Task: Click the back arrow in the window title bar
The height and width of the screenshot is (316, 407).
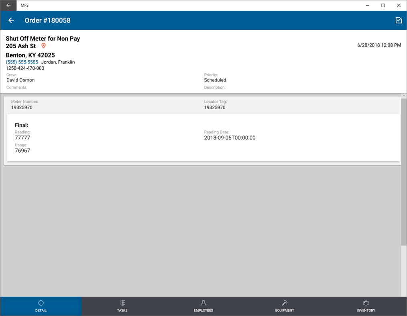Action: pyautogui.click(x=8, y=5)
